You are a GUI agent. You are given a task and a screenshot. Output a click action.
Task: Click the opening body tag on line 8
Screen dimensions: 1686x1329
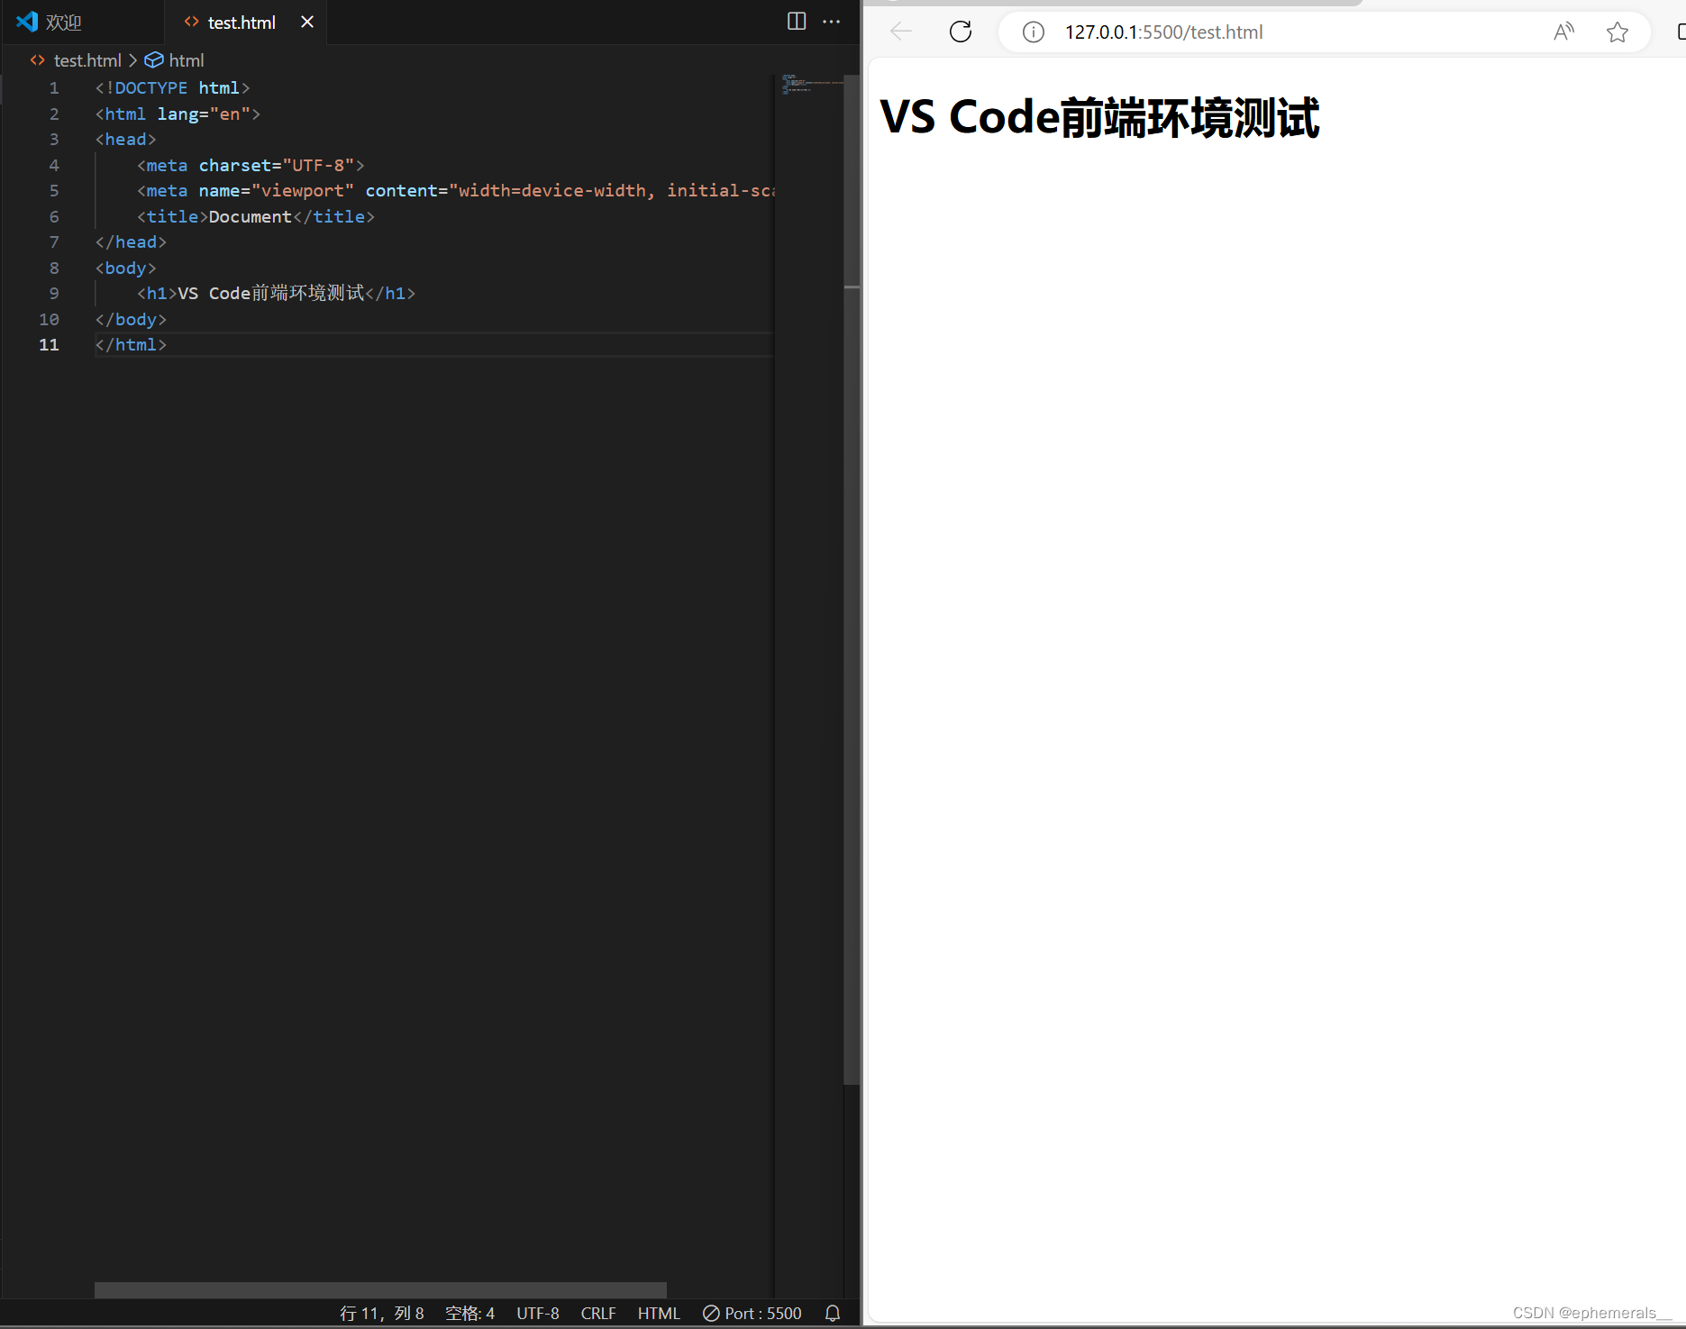pyautogui.click(x=125, y=269)
